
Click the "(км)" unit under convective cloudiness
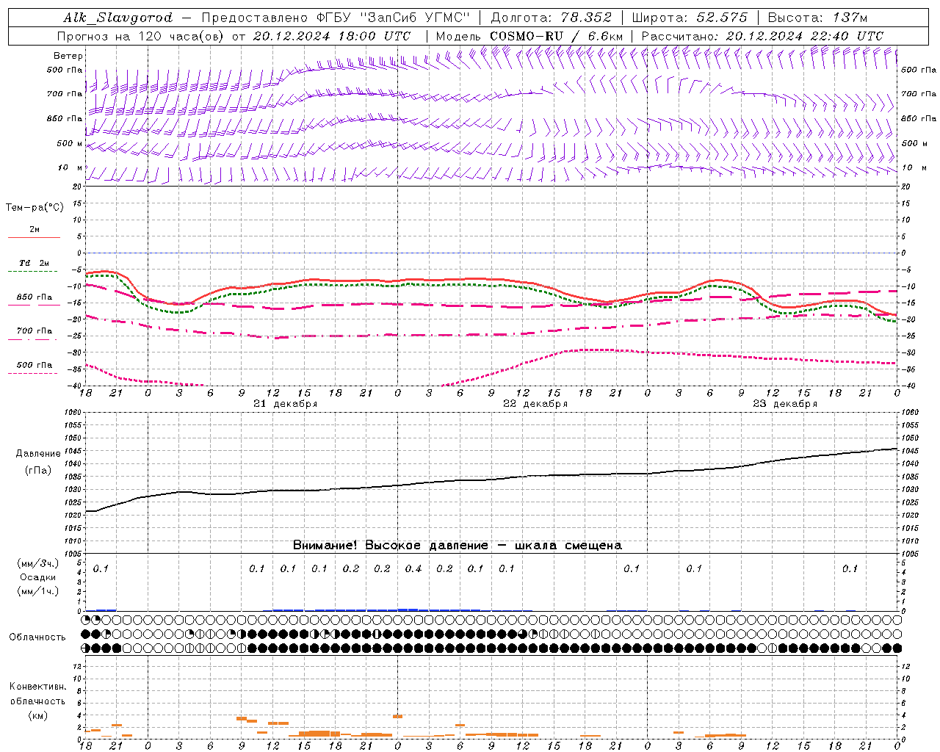(37, 715)
